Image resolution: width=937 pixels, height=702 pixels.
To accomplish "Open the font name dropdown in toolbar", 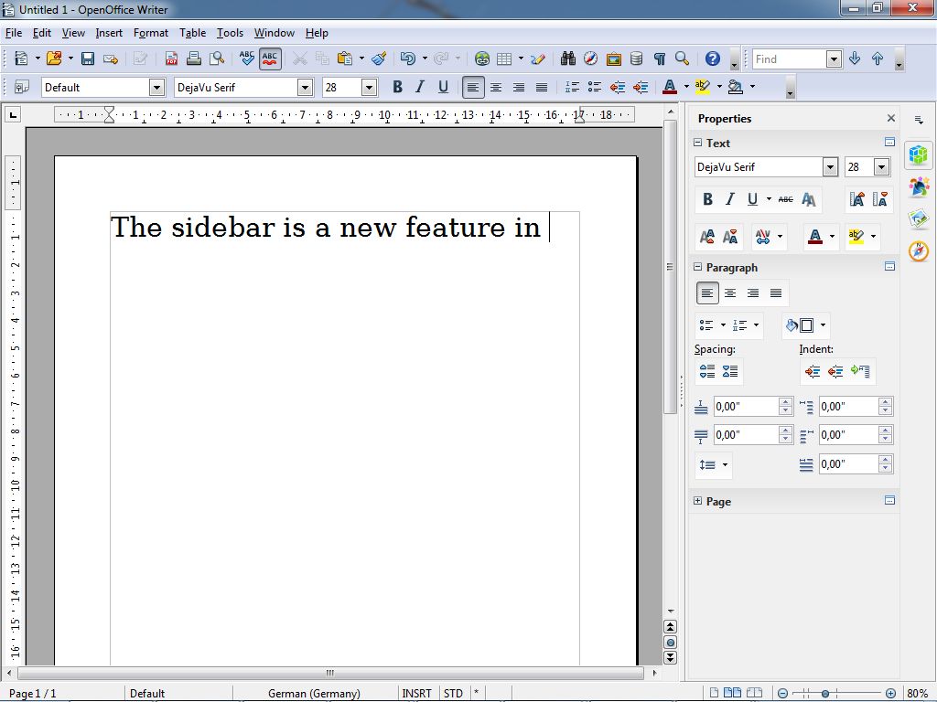I will [305, 88].
